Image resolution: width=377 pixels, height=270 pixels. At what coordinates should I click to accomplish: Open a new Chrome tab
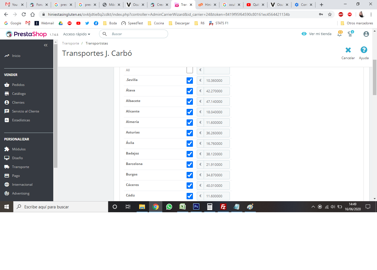322,5
